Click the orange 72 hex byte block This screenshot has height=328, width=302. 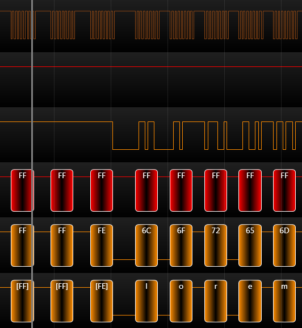click(x=216, y=245)
